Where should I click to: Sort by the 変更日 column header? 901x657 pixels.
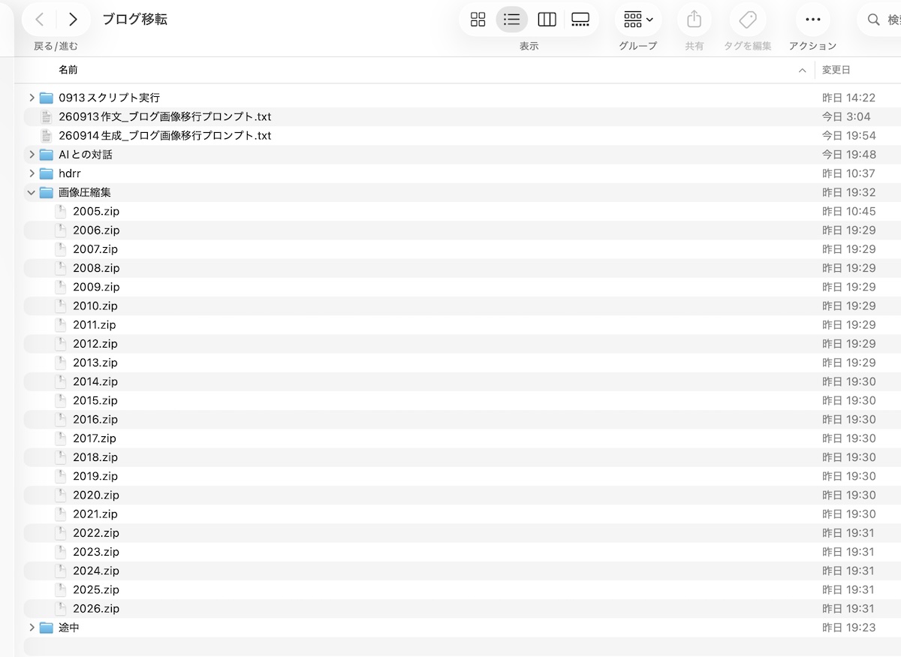pyautogui.click(x=836, y=70)
